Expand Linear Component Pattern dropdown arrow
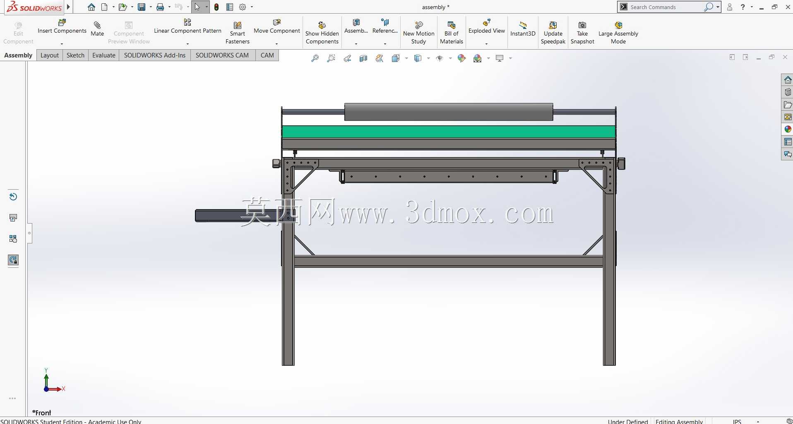The image size is (793, 424). 187,44
